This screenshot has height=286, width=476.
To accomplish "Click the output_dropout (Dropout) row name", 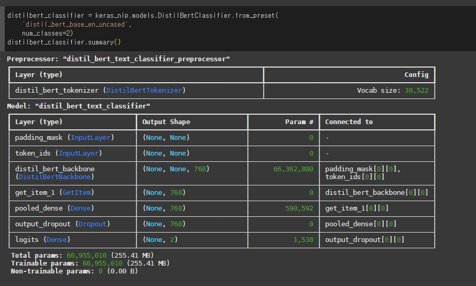I will [x=62, y=224].
